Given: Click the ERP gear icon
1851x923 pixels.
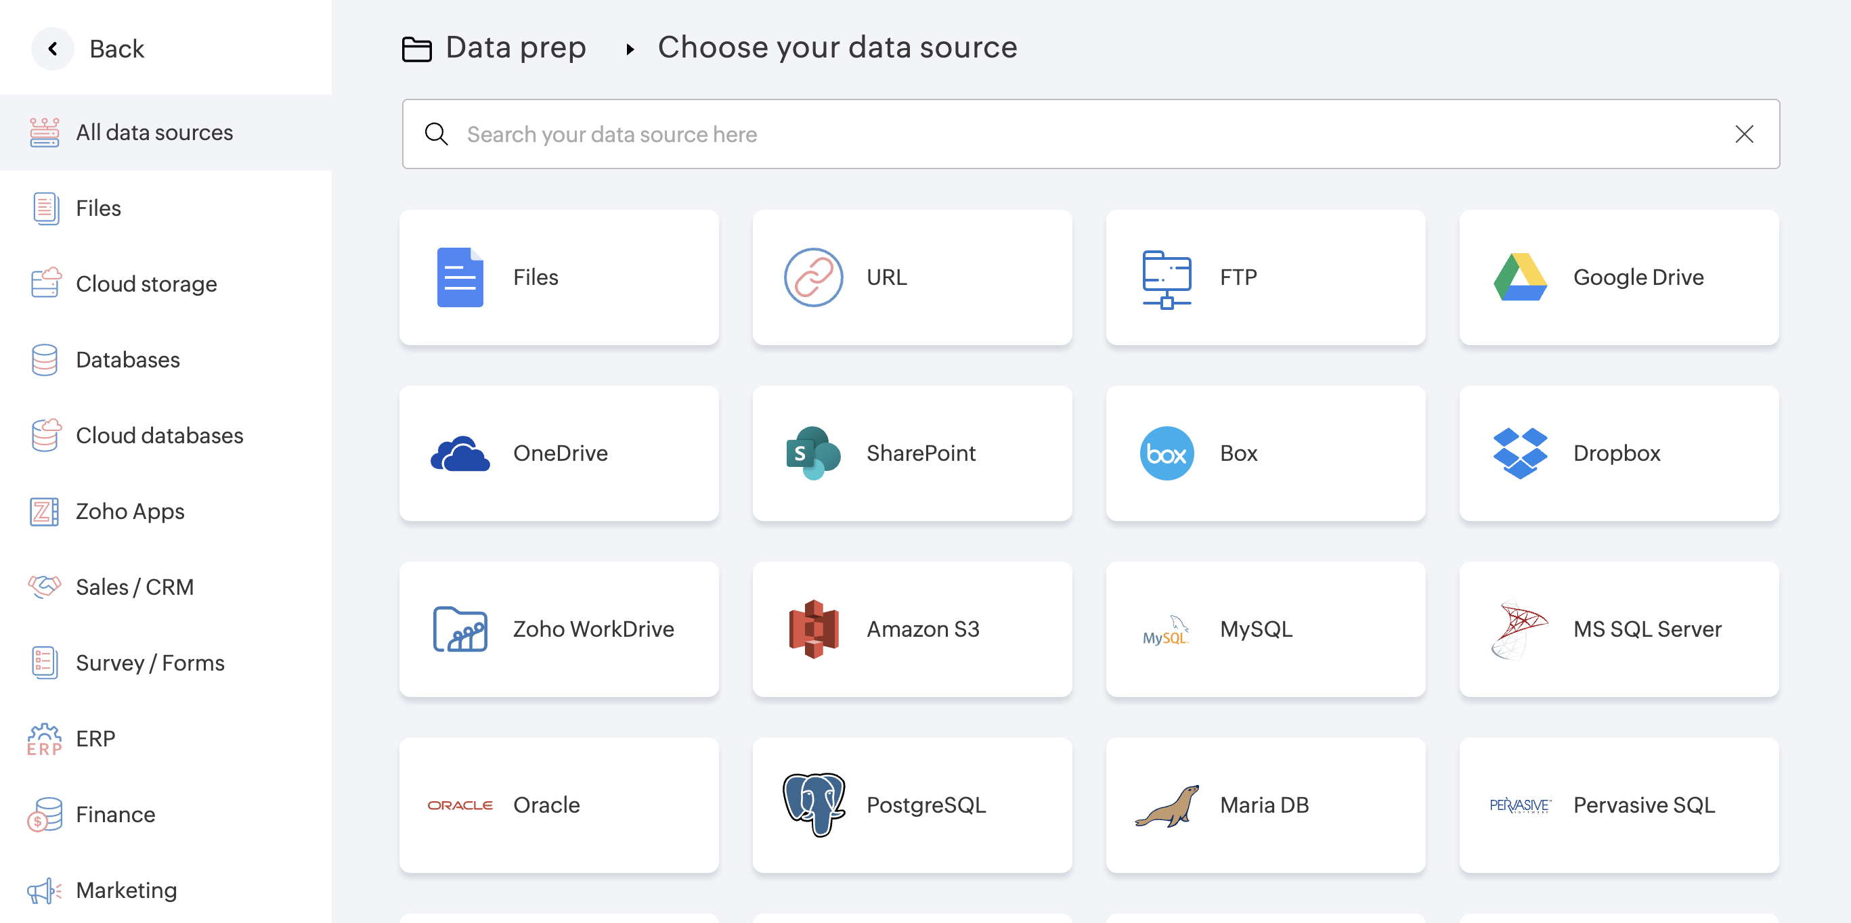Looking at the screenshot, I should click(45, 738).
